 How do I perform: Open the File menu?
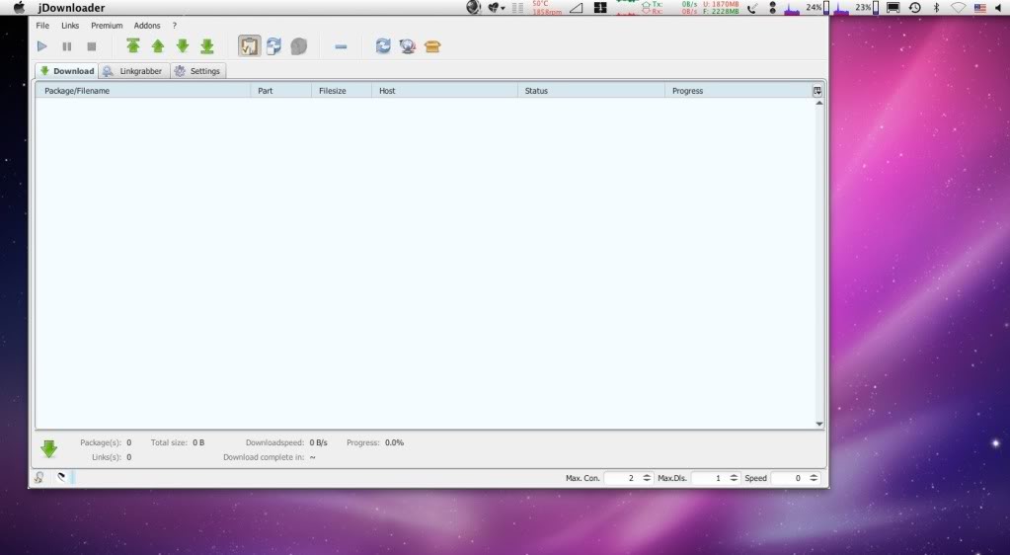coord(42,25)
